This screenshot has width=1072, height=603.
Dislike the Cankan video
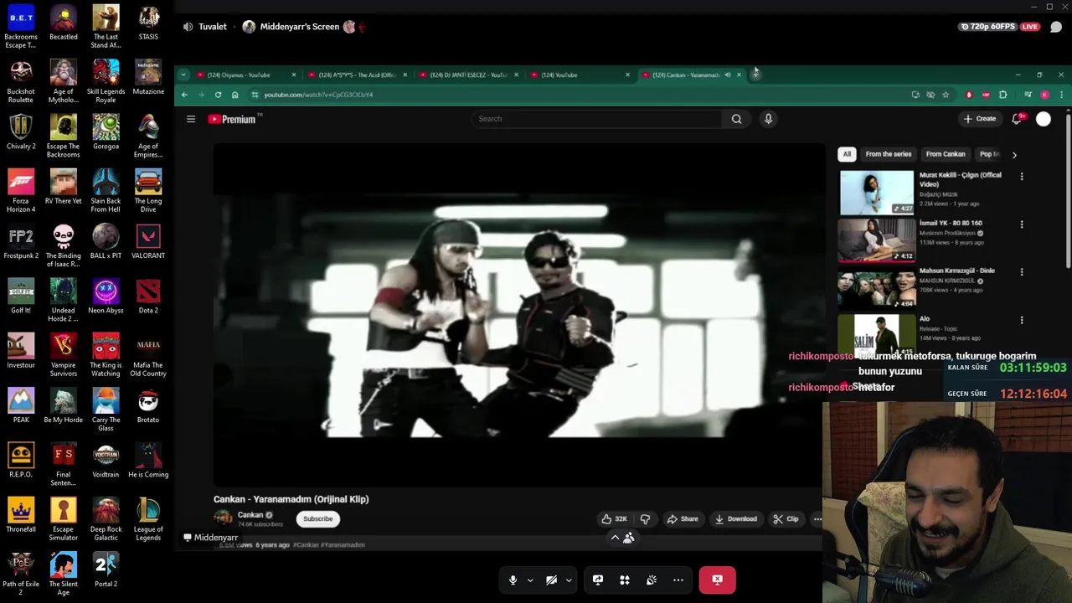(x=645, y=519)
